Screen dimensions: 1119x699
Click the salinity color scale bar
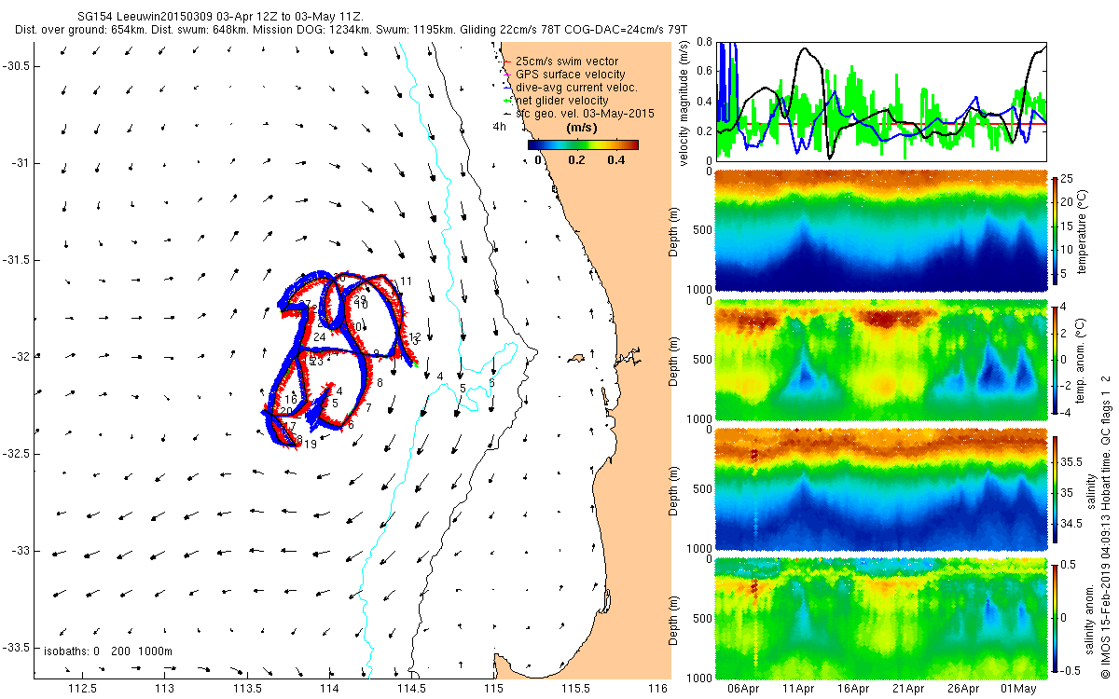point(1054,488)
